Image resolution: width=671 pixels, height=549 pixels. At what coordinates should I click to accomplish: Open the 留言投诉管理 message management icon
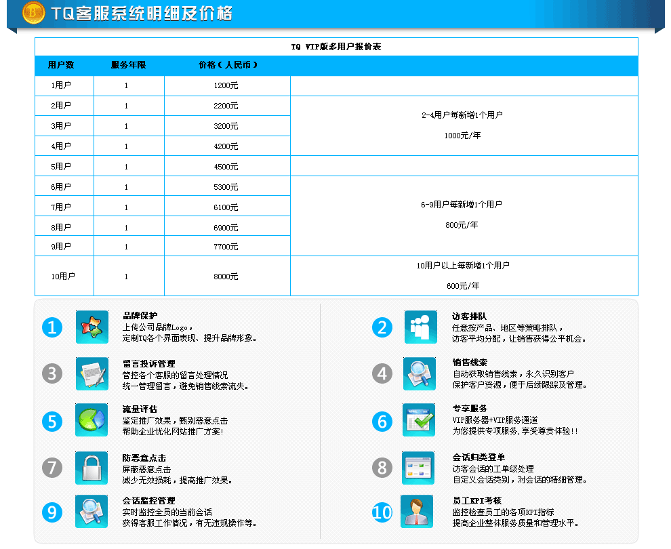coord(92,373)
